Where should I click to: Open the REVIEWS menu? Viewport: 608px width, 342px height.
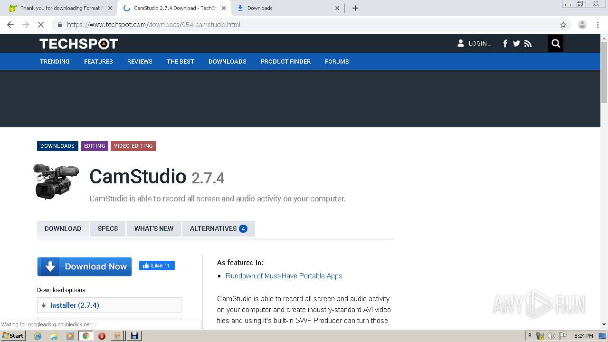tap(140, 61)
